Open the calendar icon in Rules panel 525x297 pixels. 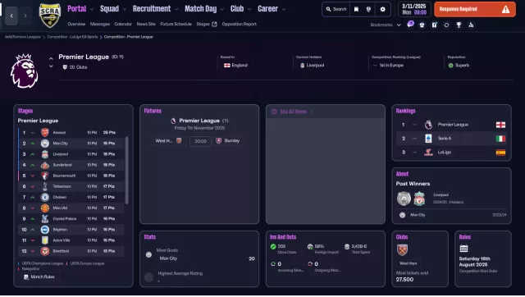click(463, 249)
